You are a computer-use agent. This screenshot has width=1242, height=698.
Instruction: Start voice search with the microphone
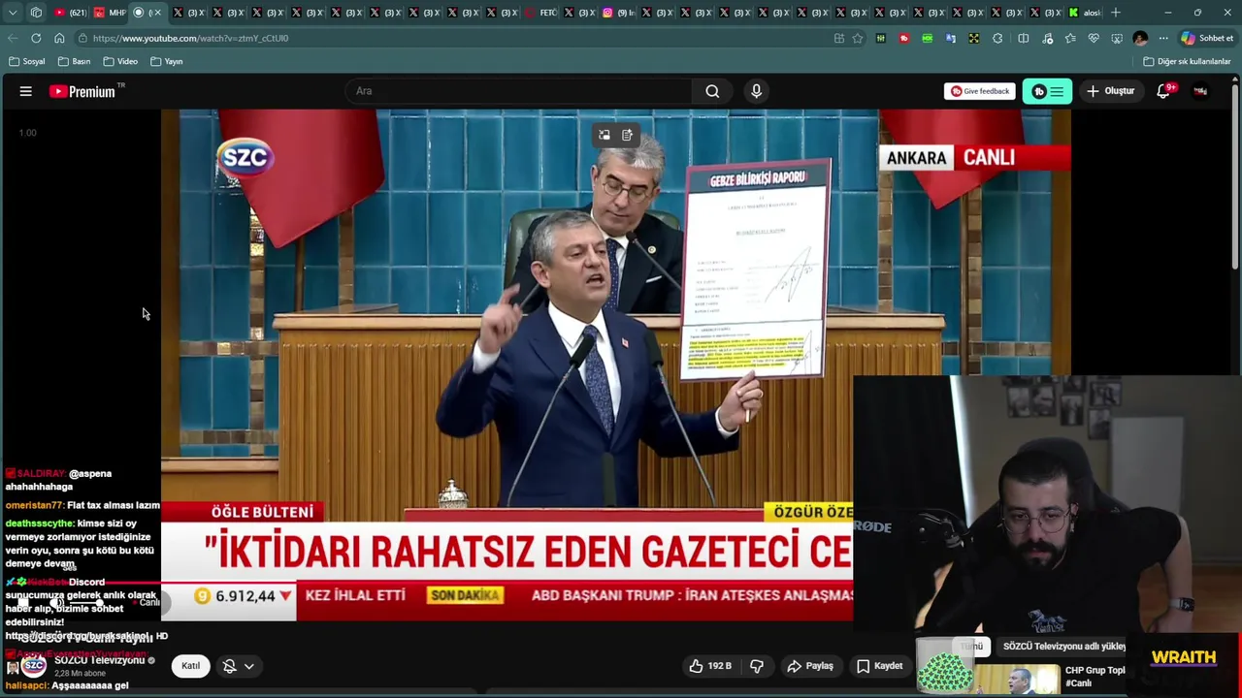point(757,91)
